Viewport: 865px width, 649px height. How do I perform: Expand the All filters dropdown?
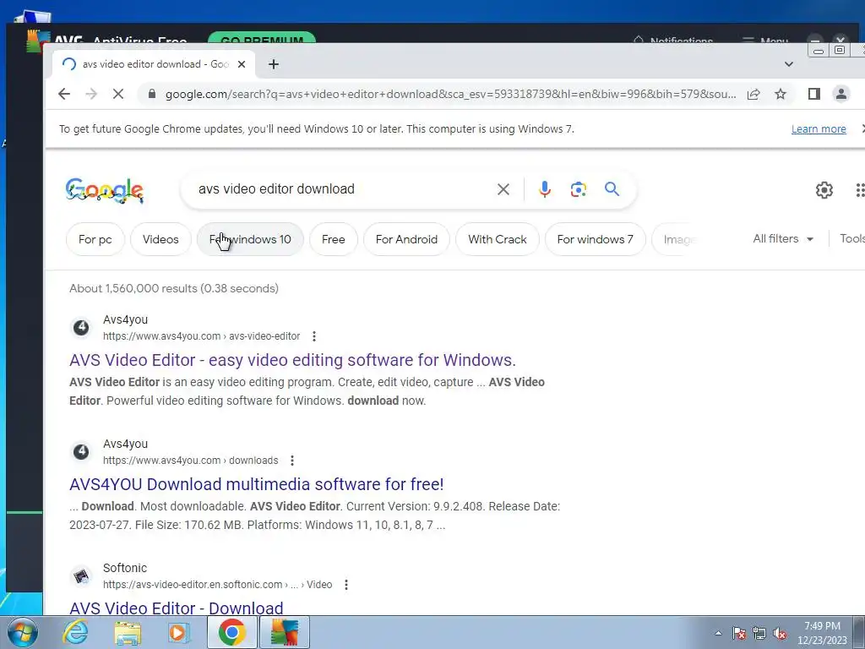click(783, 239)
